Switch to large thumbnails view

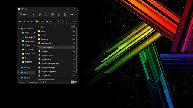[x=75, y=82]
